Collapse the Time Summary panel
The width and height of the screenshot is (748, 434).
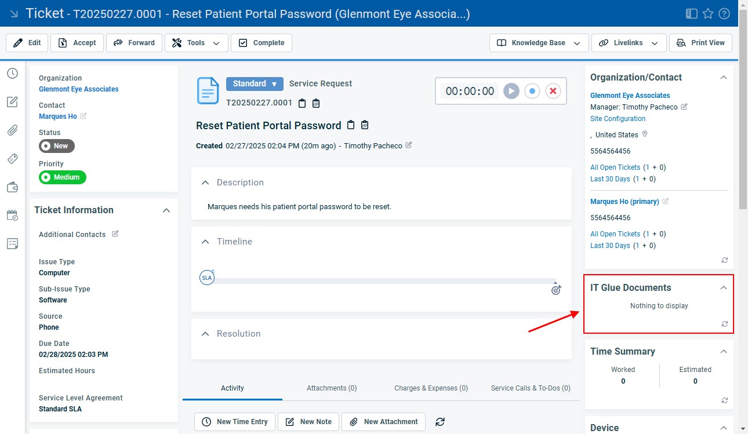pos(724,352)
